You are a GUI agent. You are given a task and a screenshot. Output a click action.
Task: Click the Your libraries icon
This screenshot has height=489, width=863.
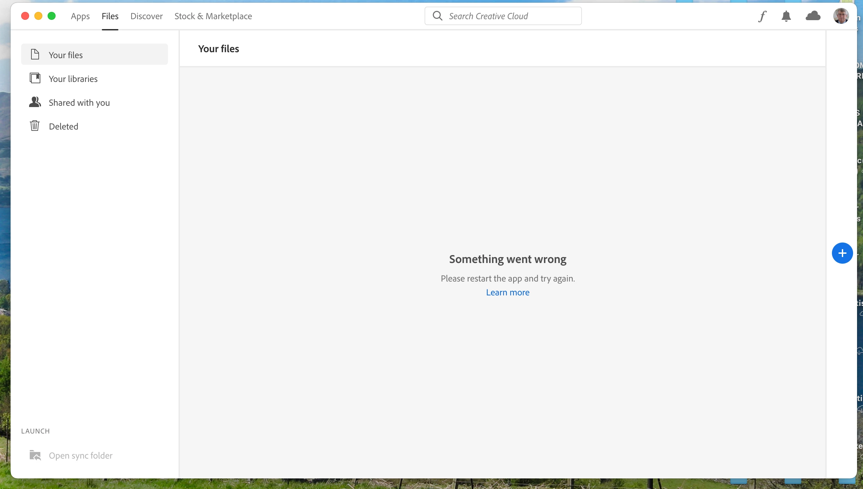pos(35,78)
